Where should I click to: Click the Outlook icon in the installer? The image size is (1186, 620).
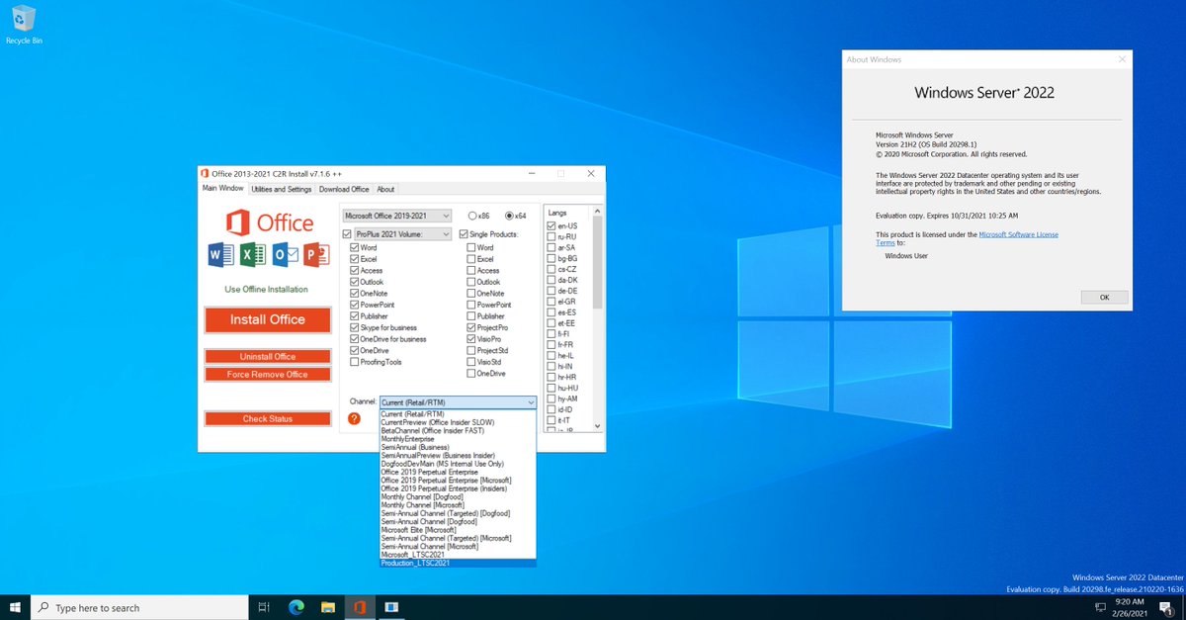coord(286,255)
